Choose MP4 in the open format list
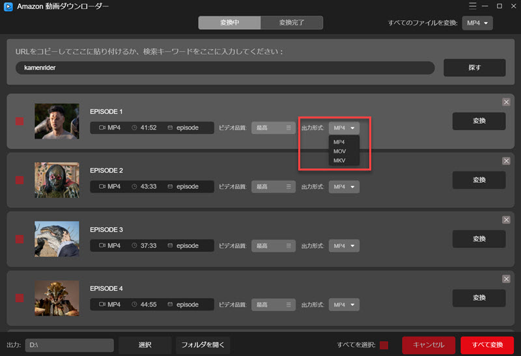The image size is (521, 356). (x=344, y=142)
